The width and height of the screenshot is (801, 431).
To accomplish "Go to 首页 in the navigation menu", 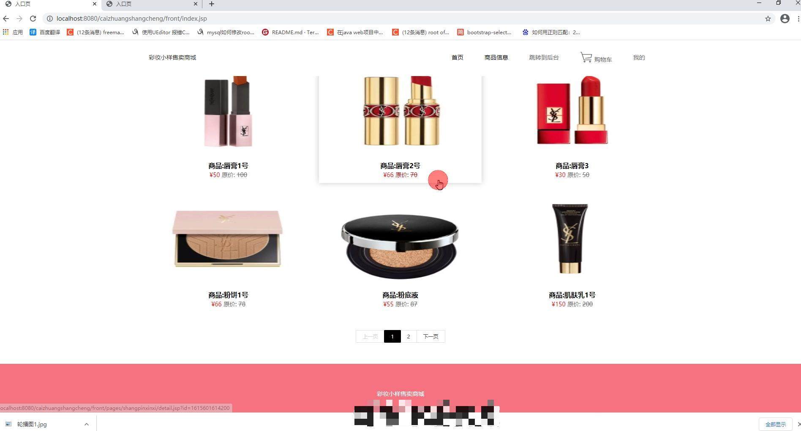I will coord(458,57).
